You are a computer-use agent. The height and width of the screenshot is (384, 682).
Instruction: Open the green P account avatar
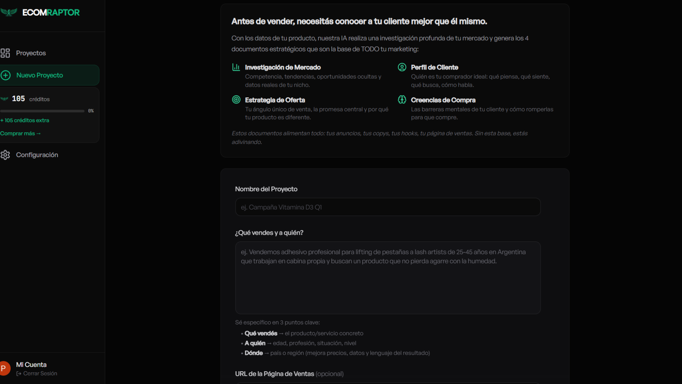click(x=4, y=368)
